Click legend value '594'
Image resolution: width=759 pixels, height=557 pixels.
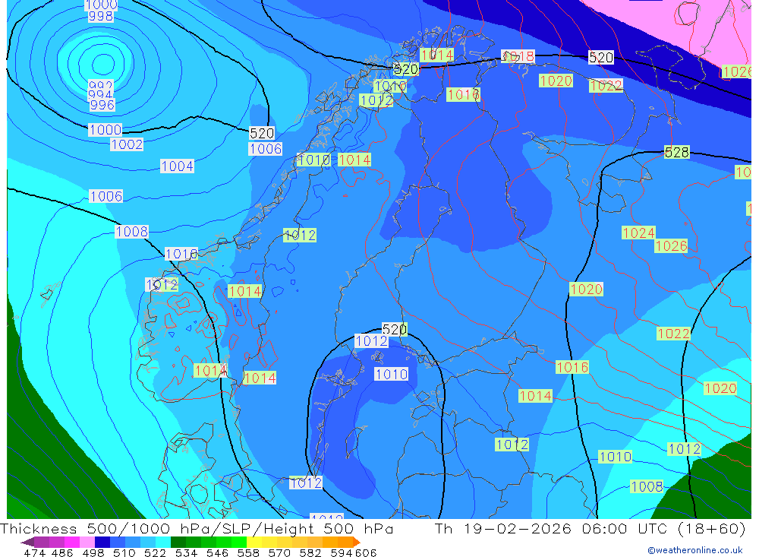[342, 553]
